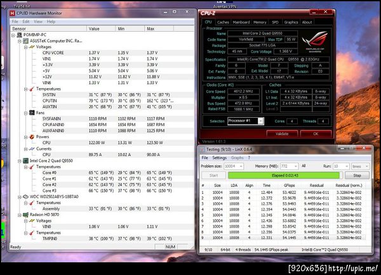This screenshot has width=381, height=275.
Task: Click the Radeon HD 5870 graphics card icon
Action: pyautogui.click(x=25, y=215)
